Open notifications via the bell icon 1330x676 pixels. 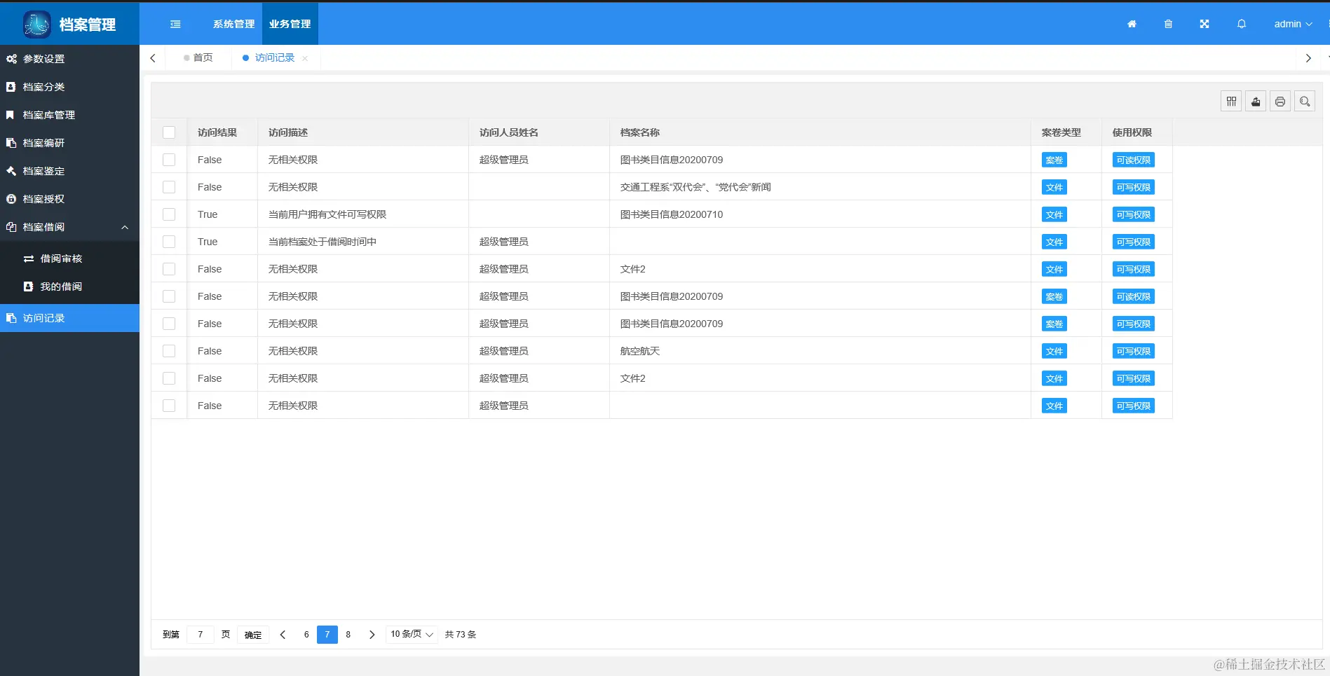1241,24
